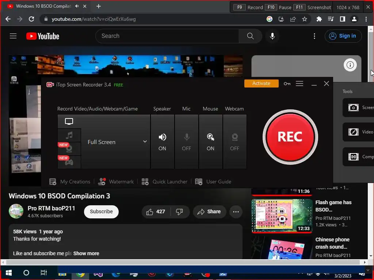
Task: Subscribe to Pro RTM baoP211
Action: tap(102, 212)
